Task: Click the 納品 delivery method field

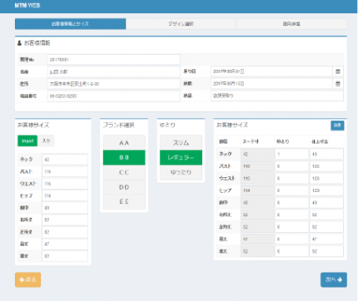Action: pos(277,96)
